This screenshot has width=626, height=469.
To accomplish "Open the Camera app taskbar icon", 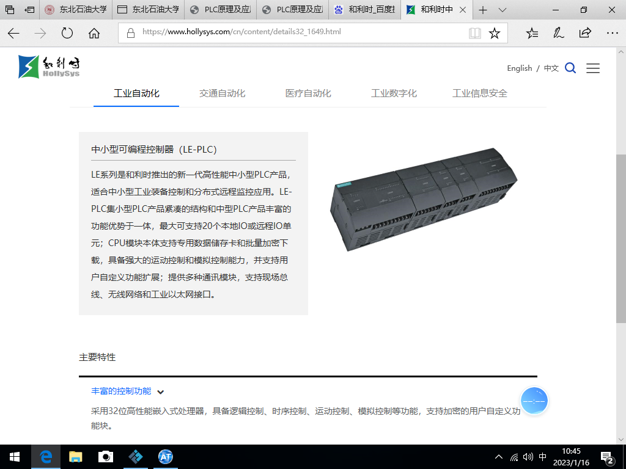I will (x=106, y=457).
